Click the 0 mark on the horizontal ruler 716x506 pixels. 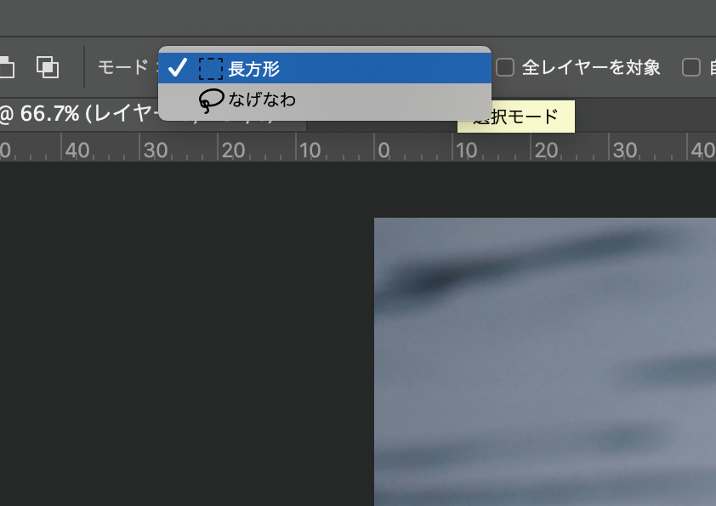tap(384, 150)
